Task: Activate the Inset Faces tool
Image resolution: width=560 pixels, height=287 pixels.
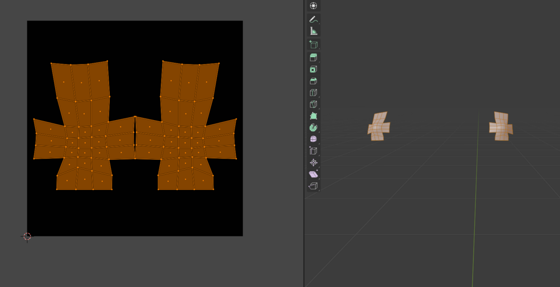Action: point(313,69)
